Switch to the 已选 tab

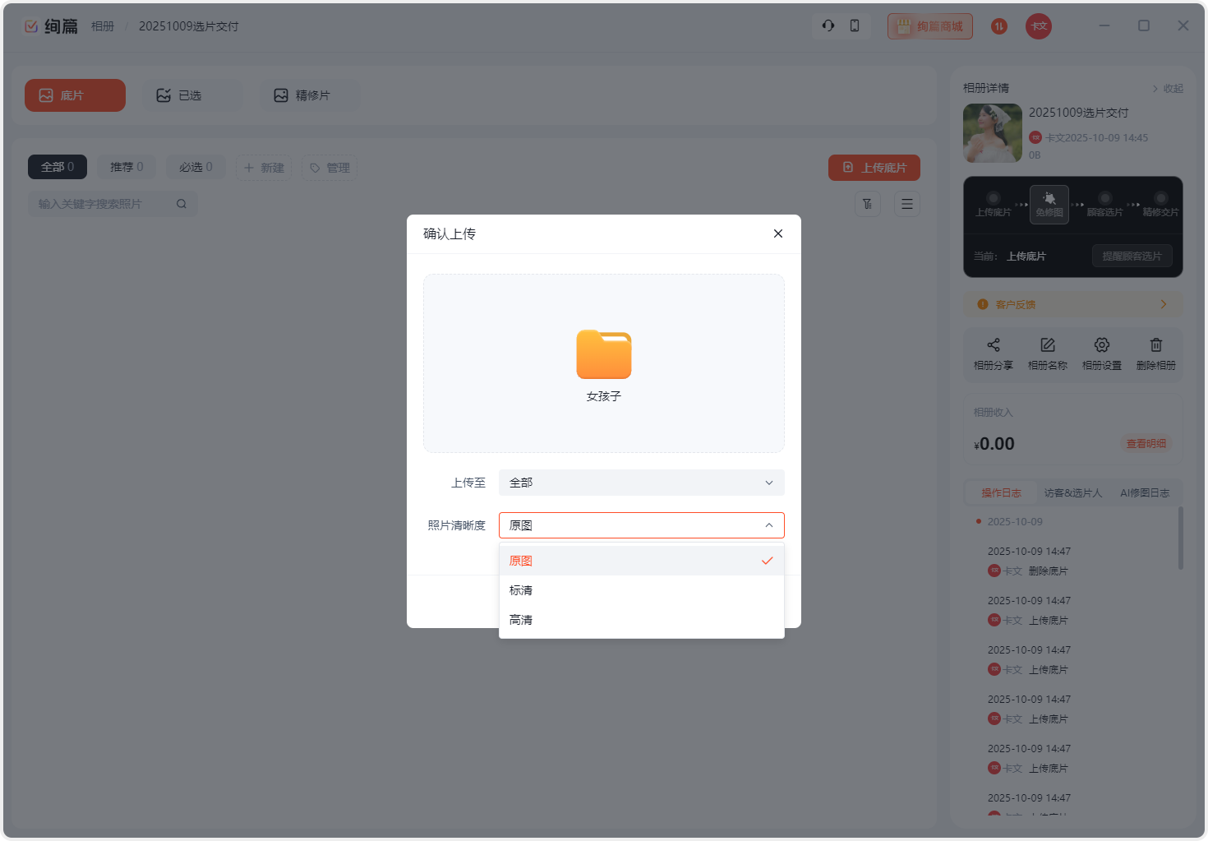click(191, 95)
